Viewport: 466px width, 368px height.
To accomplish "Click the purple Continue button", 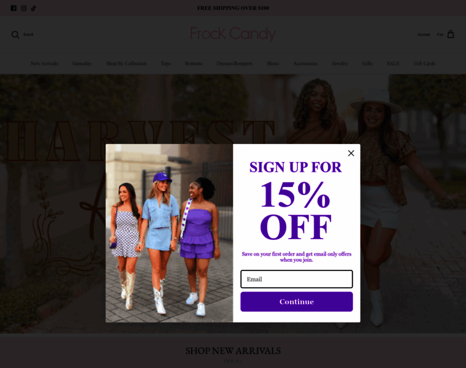I will 297,302.
